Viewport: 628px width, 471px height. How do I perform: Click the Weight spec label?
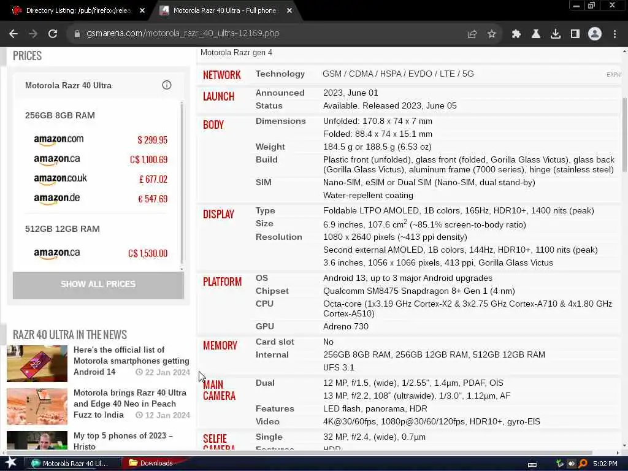(270, 147)
